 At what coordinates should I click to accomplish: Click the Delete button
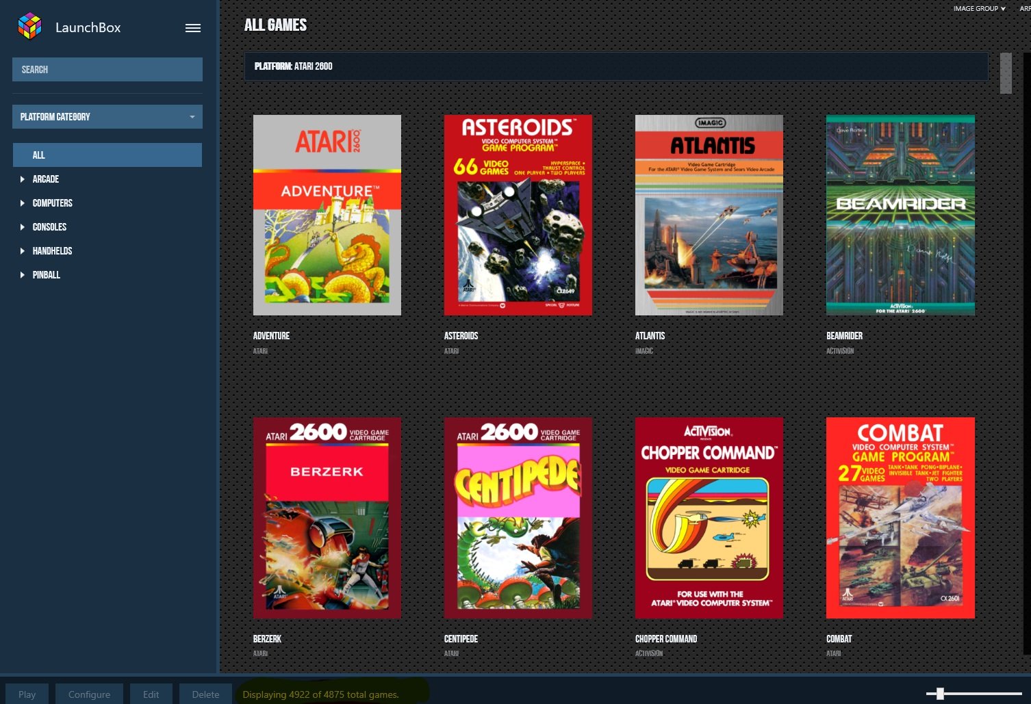point(205,694)
